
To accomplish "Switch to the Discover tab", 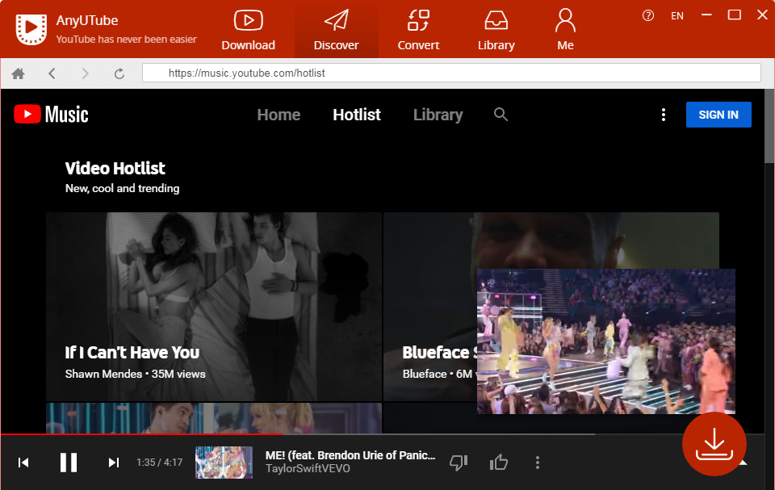I will click(x=336, y=30).
